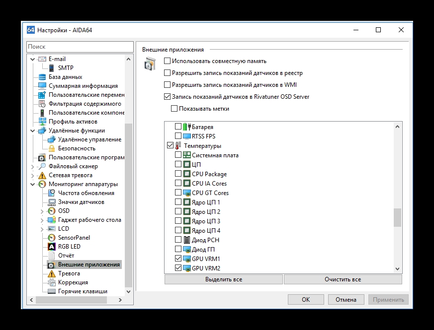Enable Использовать совместную память checkbox
434x330 pixels.
click(167, 61)
